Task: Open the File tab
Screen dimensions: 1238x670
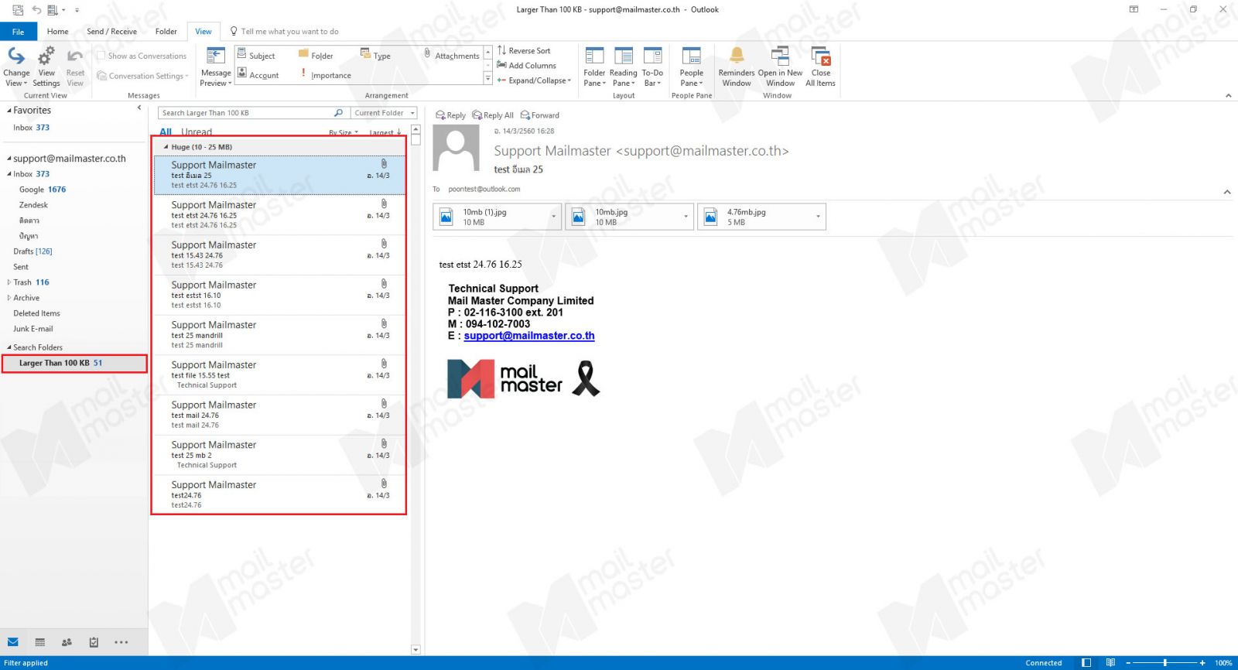Action: tap(18, 32)
